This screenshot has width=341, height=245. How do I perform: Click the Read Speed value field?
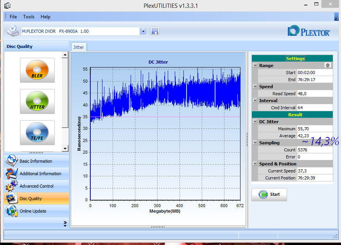point(315,94)
